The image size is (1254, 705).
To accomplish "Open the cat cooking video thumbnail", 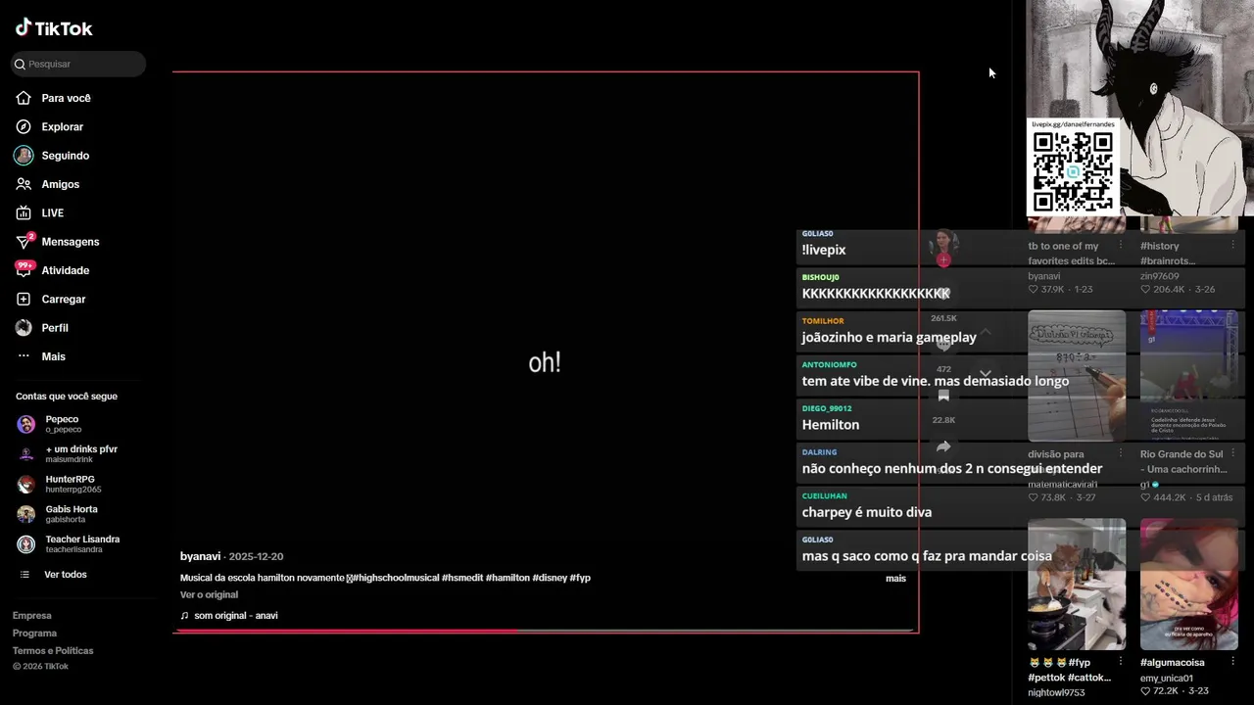I will pos(1077,585).
